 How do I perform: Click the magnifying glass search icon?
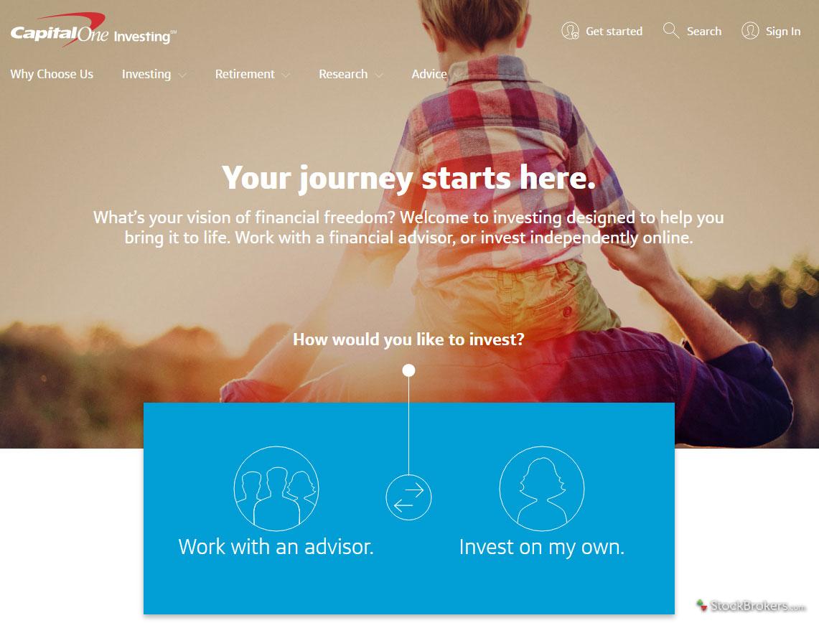click(670, 31)
